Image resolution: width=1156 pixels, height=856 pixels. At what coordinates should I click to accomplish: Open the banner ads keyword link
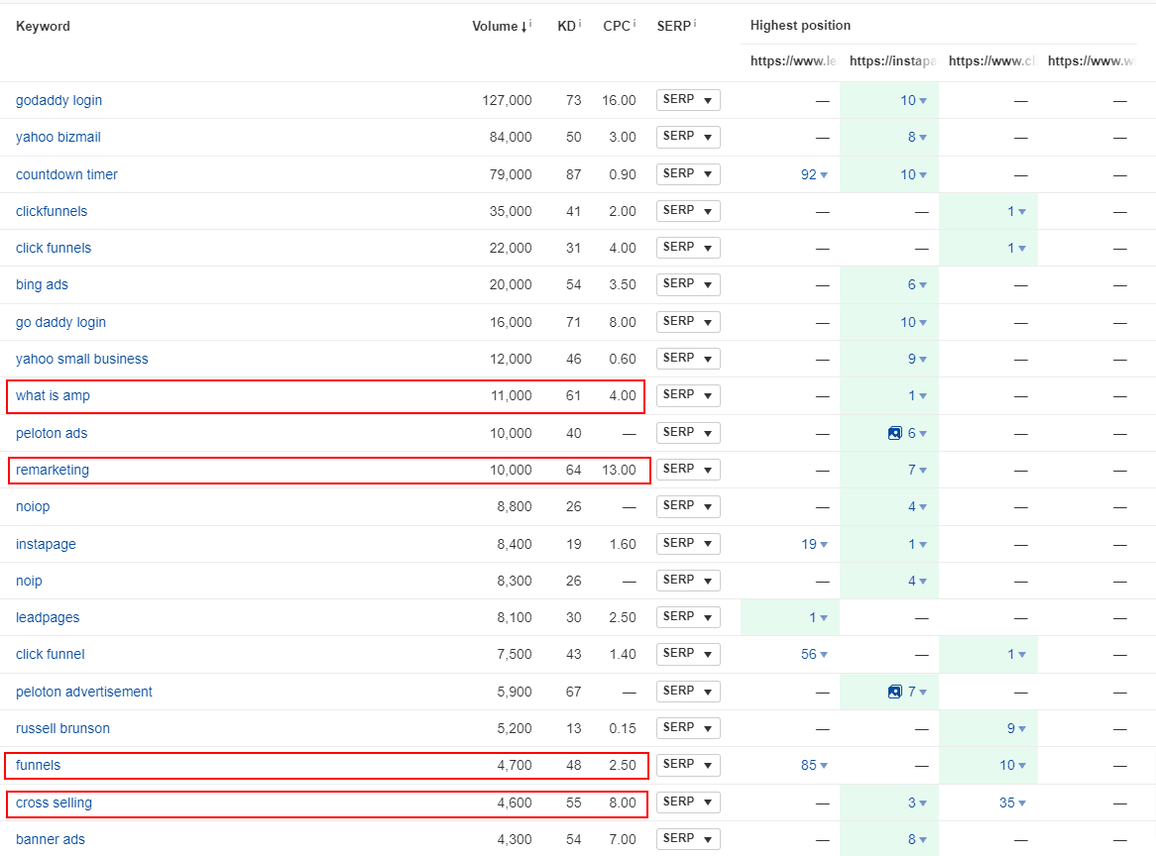point(51,839)
